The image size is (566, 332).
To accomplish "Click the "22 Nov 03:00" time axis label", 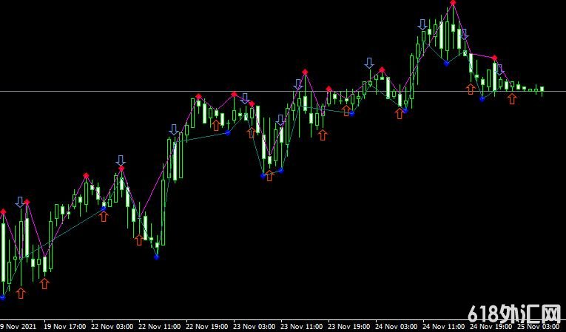I will tap(113, 326).
